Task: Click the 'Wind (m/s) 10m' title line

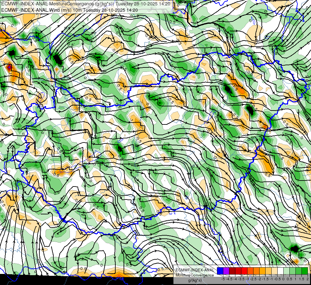Action: tap(69, 10)
